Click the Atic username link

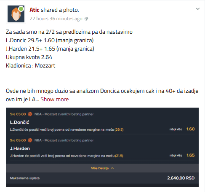35,10
